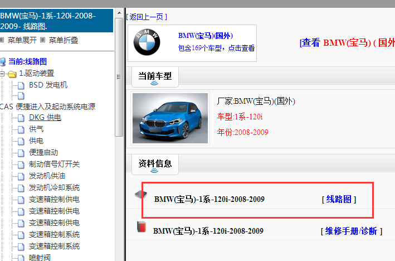The height and width of the screenshot is (261, 395).
Task: Click page icon beside 制动信号灯开关
Action: point(21,165)
